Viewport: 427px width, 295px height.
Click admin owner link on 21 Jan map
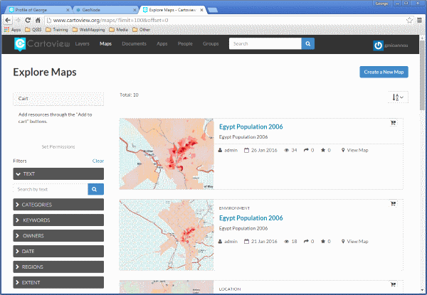231,242
